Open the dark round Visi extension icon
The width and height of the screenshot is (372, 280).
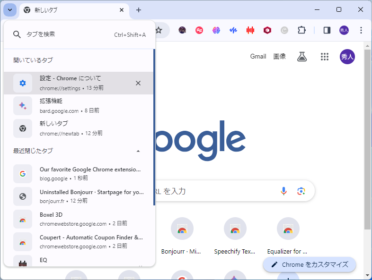(182, 30)
